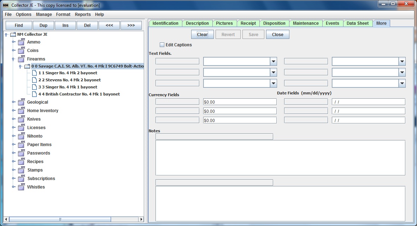The width and height of the screenshot is (417, 226).
Task: Click the Whistles folder icon
Action: coord(21,187)
